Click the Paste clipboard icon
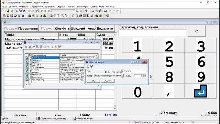220x124 pixels. [x=24, y=11]
